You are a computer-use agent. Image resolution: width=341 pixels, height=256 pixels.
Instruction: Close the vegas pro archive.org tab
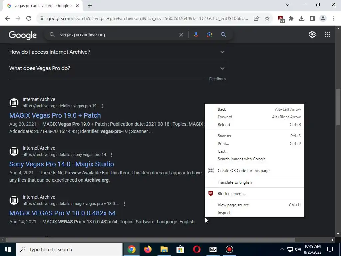tap(77, 6)
